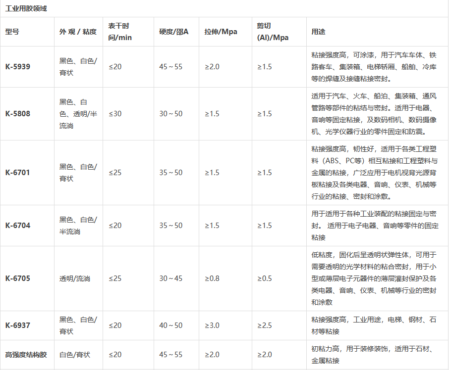Click K-6704 usage text about 工业装配
Image resolution: width=449 pixels, height=370 pixels.
(x=375, y=226)
